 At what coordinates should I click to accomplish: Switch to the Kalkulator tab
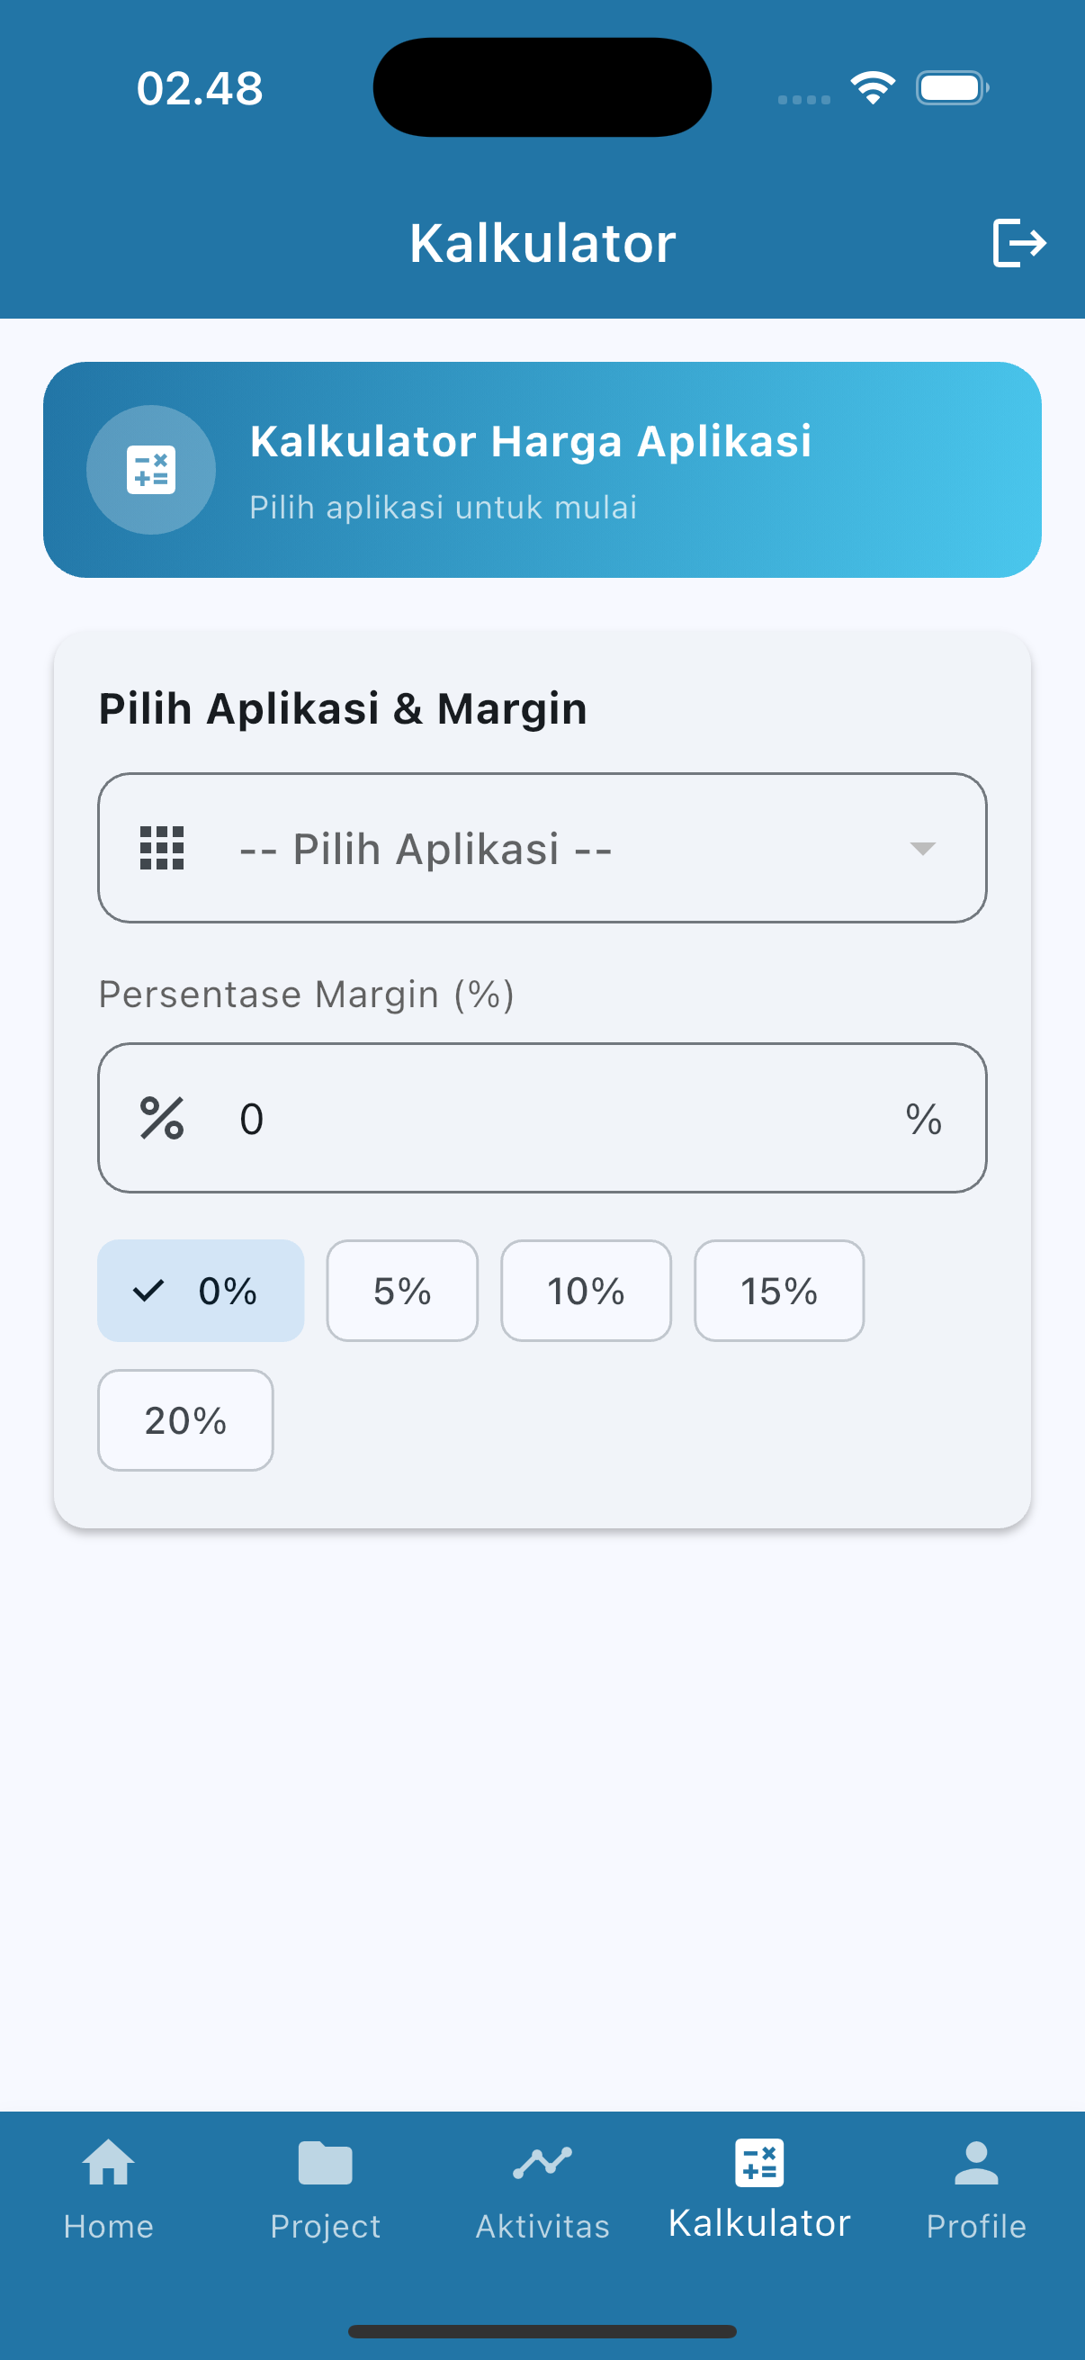coord(759,2190)
